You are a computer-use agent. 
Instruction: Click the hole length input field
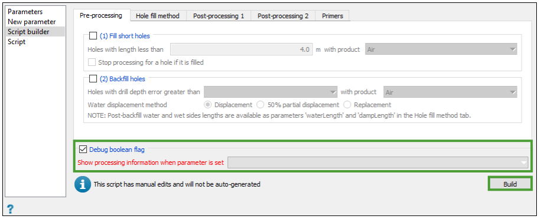[241, 49]
